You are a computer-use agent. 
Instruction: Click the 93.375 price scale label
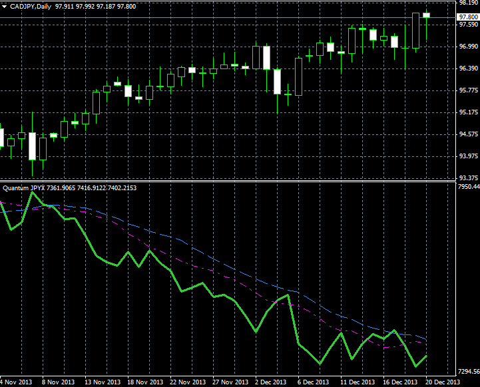pyautogui.click(x=467, y=178)
